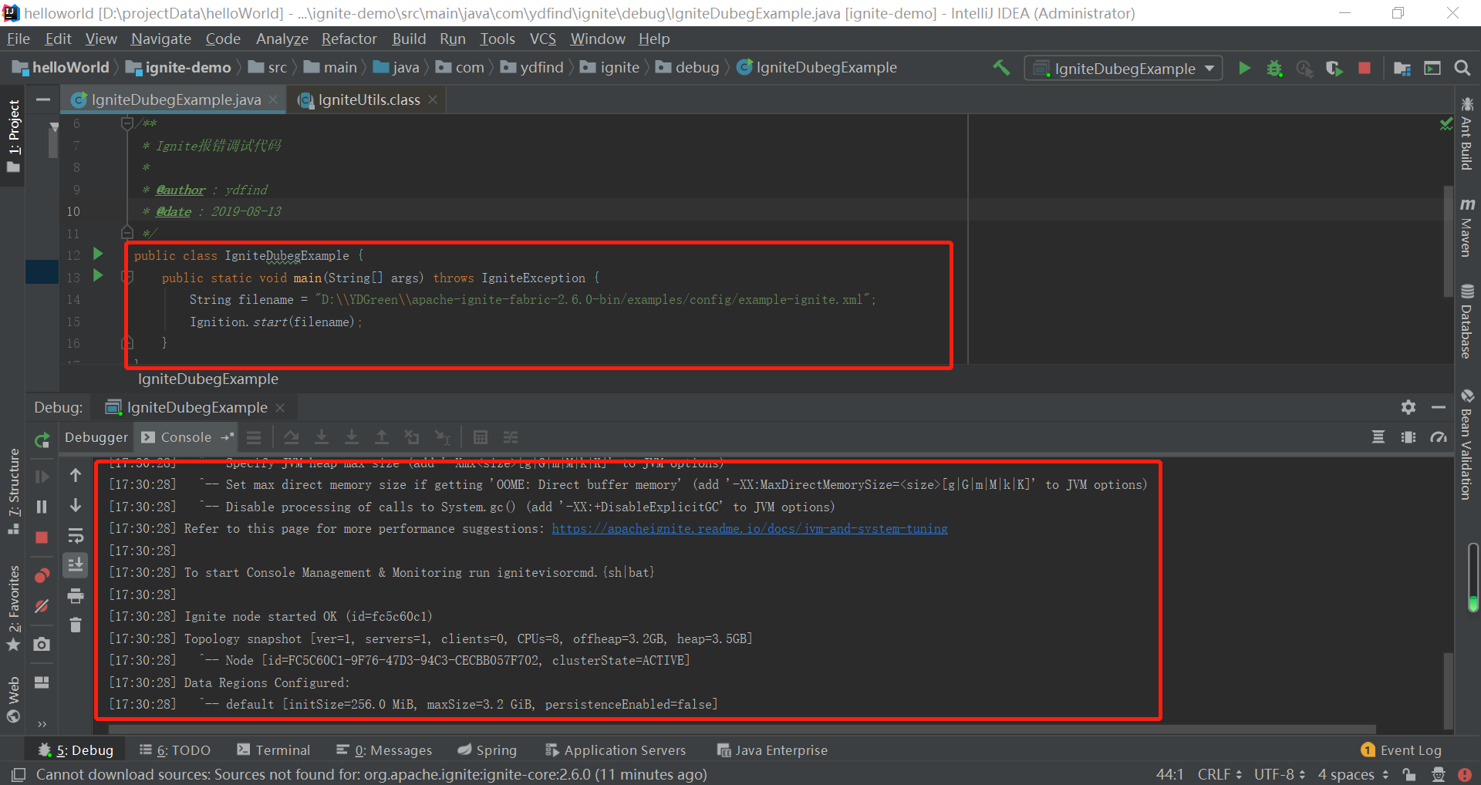
Task: Expand the ydfind breadcrumb package
Action: pos(542,68)
